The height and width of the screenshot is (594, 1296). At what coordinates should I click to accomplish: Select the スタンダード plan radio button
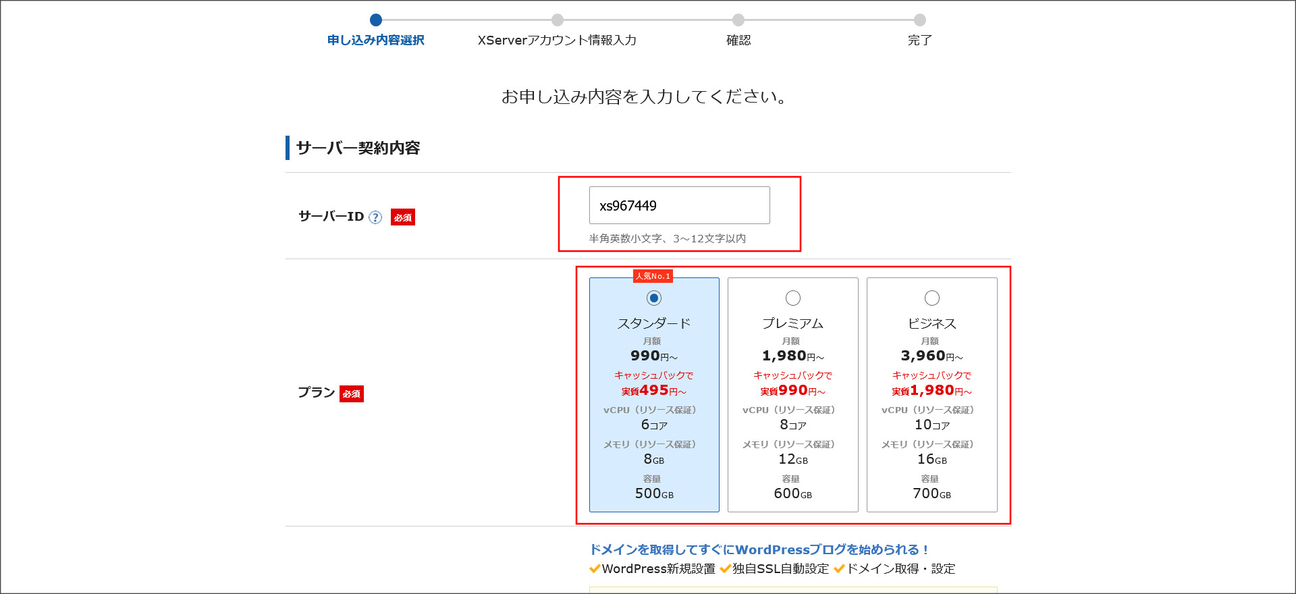653,298
